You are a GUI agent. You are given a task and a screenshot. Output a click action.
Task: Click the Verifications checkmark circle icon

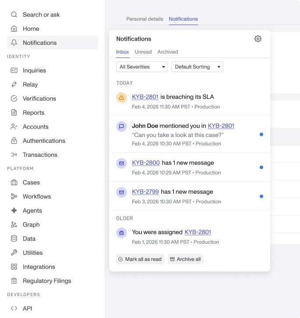14,98
